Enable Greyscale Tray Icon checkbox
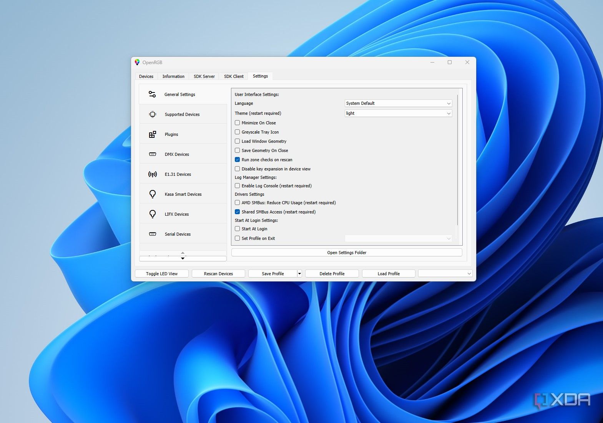The image size is (603, 423). pos(238,132)
